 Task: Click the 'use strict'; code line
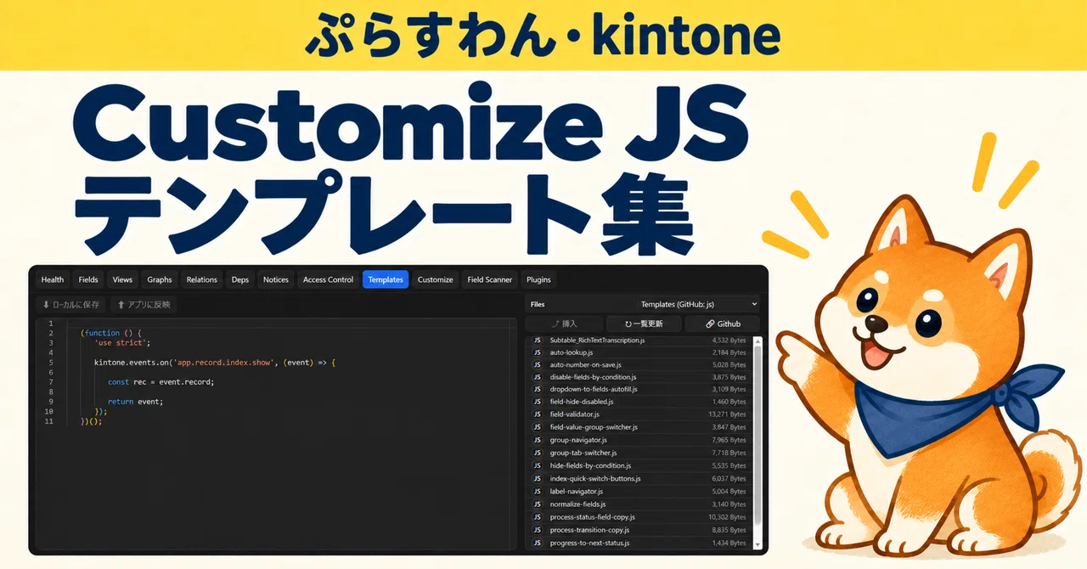122,343
